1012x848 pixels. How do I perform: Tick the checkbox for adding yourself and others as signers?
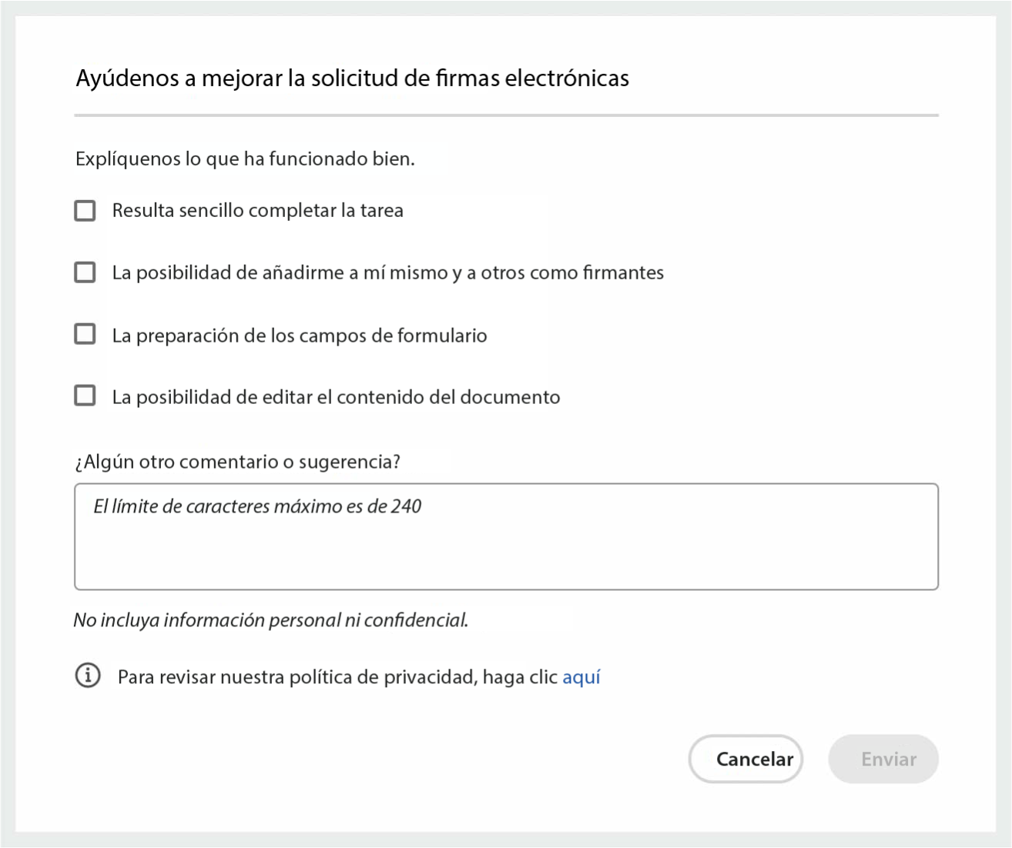pos(85,272)
